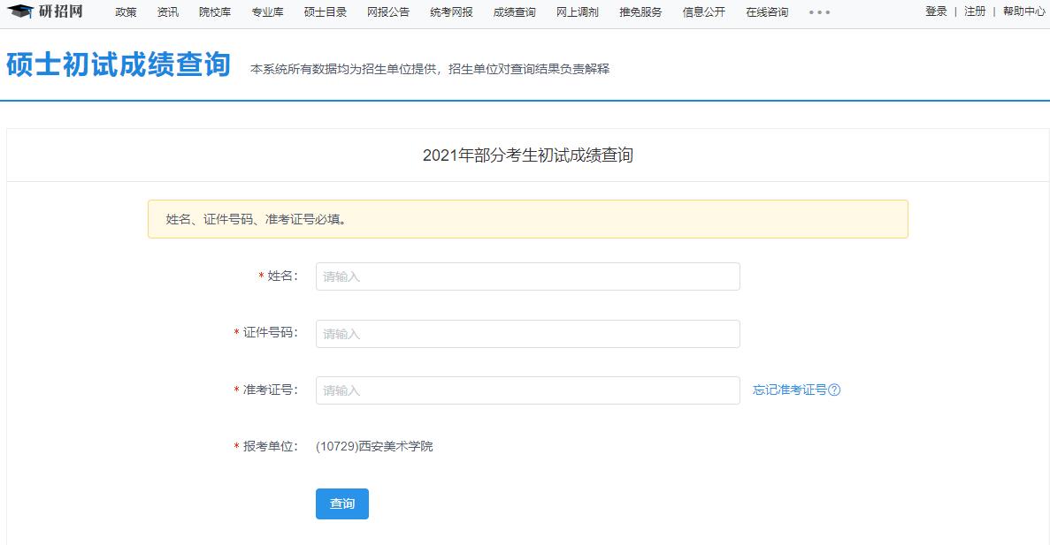1050x545 pixels.
Task: Click 信息公开 in top bar
Action: [x=703, y=12]
